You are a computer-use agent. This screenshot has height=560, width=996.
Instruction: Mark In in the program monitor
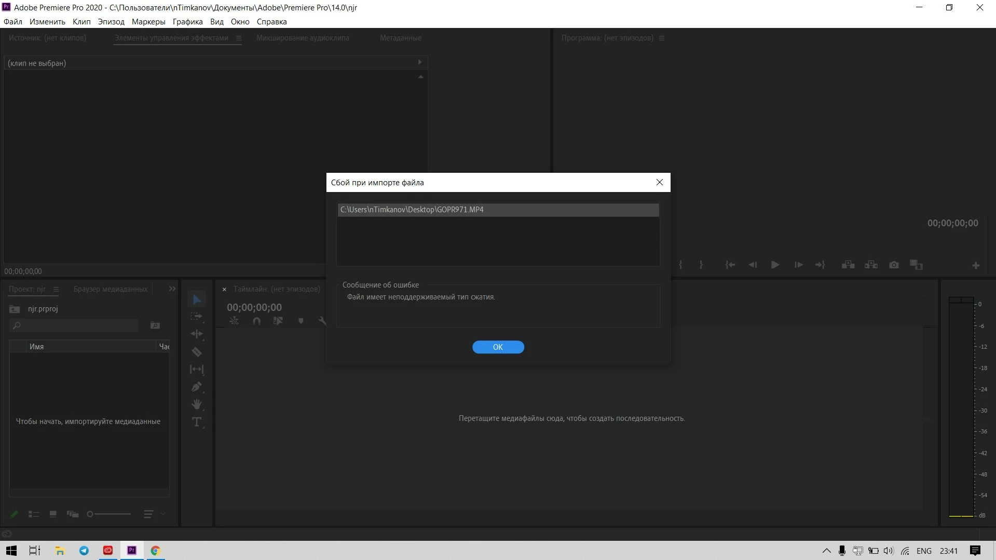coord(680,265)
